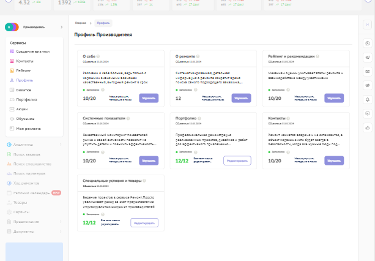Click 'Улучшить' in 'Рейтинг и рекомендации' card
The image size is (375, 261).
(334, 98)
